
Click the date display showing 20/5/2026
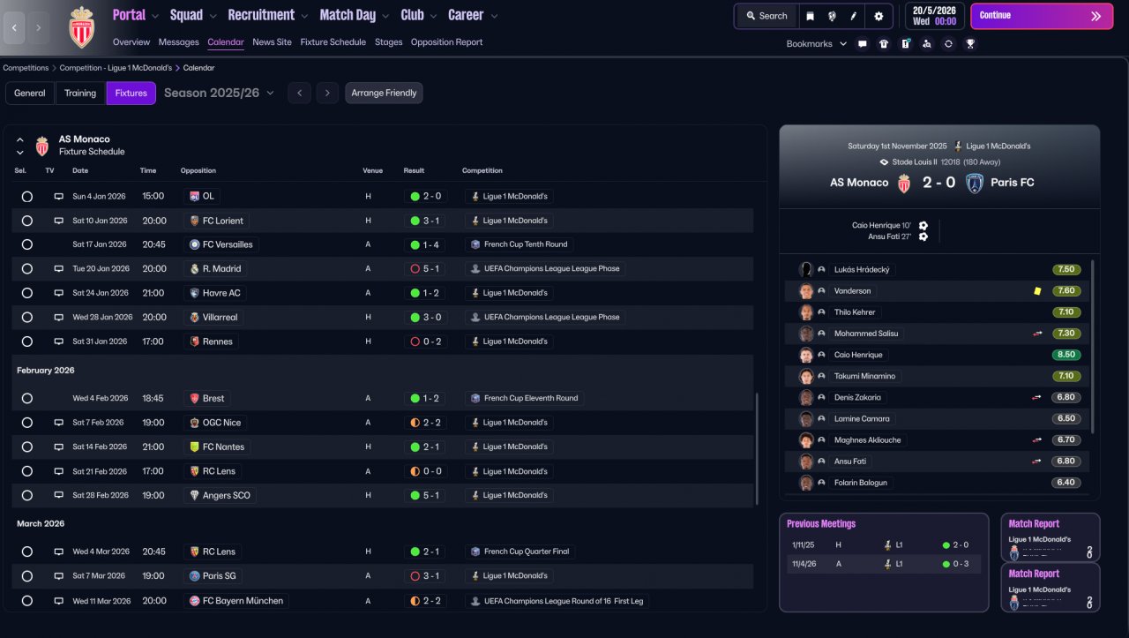(x=934, y=16)
